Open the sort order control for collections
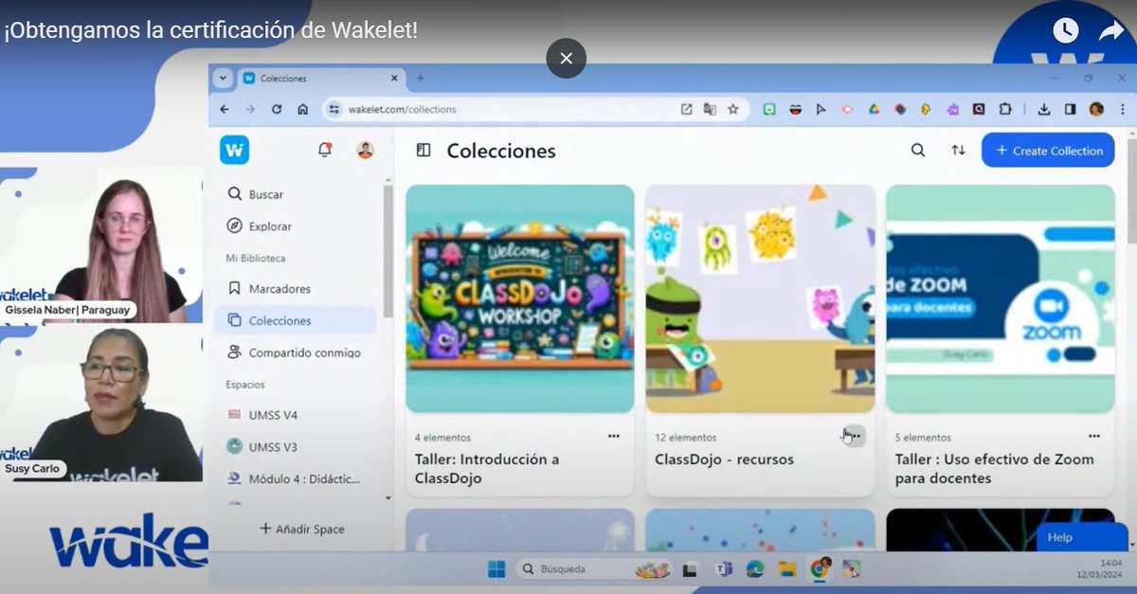This screenshot has height=594, width=1137. [x=958, y=150]
